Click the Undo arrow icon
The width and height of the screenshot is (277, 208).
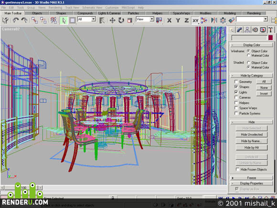tap(16, 21)
